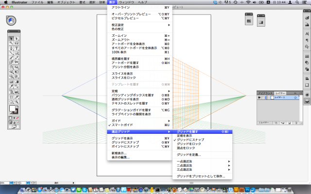Viewport: 311px width, 194px height.
Task: Select the Scale tool
Action: pyautogui.click(x=17, y=67)
